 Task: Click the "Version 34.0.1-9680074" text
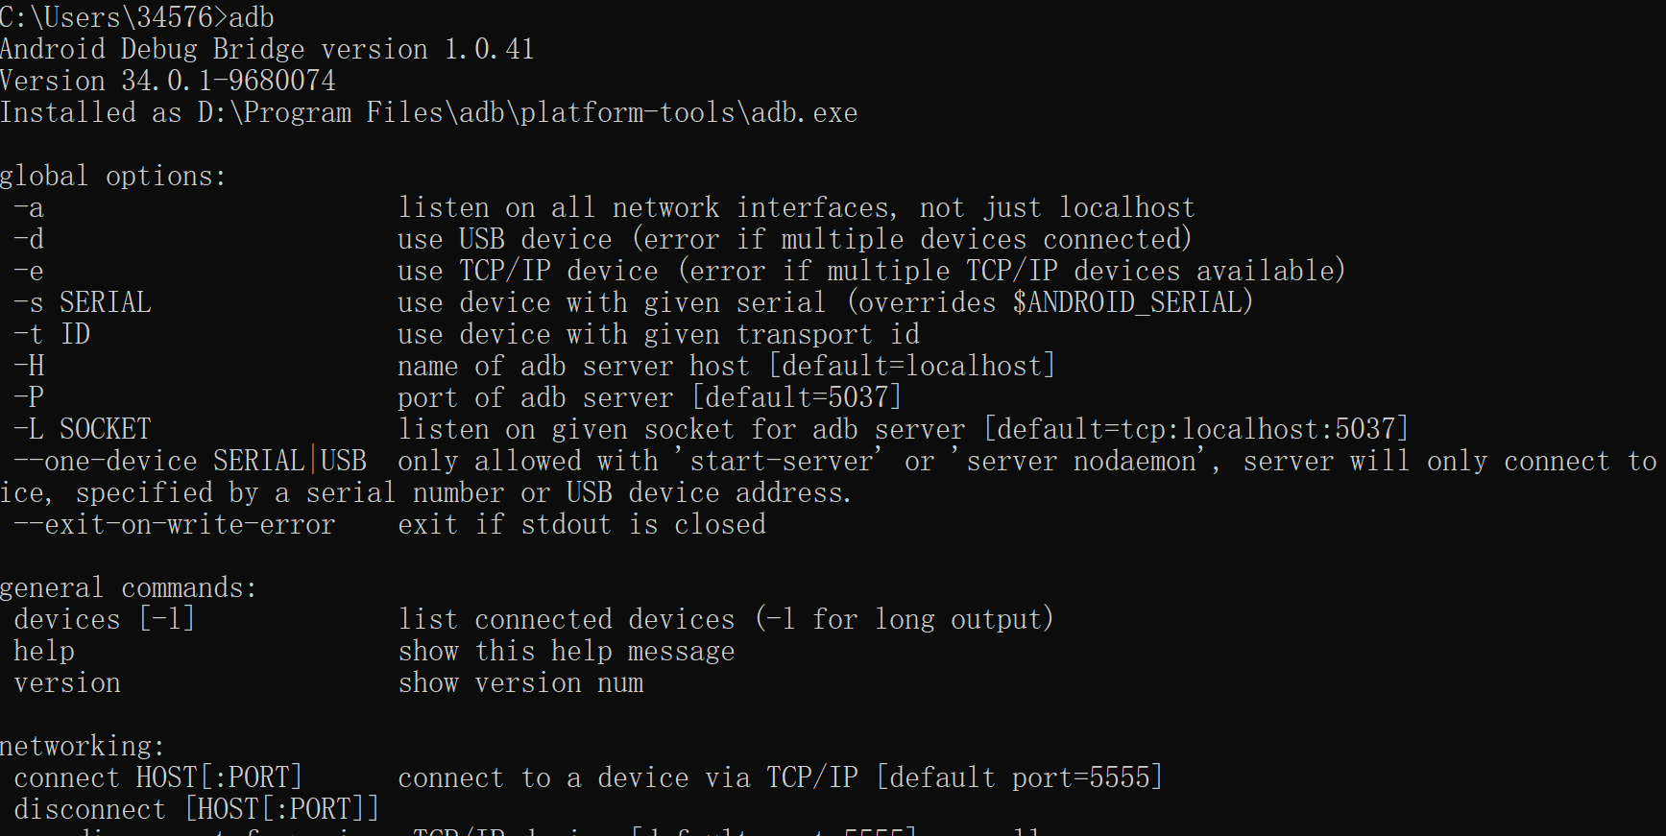168,81
